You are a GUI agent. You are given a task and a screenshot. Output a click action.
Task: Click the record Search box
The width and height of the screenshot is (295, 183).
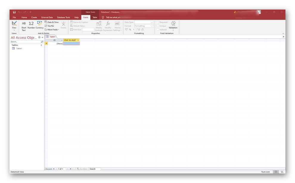(x=95, y=169)
